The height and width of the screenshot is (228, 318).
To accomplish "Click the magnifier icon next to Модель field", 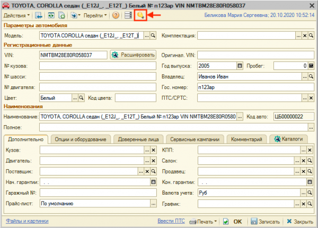I will point(153,36).
